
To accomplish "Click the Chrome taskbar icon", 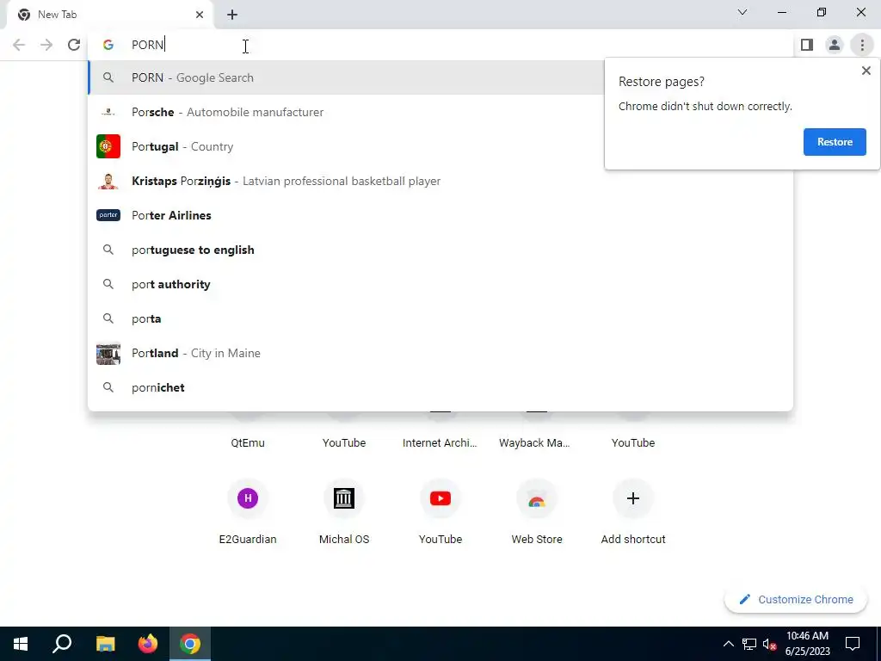I will coord(190,644).
